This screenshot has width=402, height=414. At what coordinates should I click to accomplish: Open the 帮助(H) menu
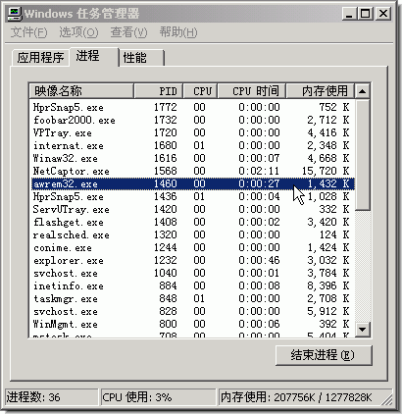[x=178, y=32]
